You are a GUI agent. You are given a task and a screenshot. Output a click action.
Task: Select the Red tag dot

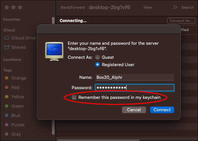[x=7, y=87]
